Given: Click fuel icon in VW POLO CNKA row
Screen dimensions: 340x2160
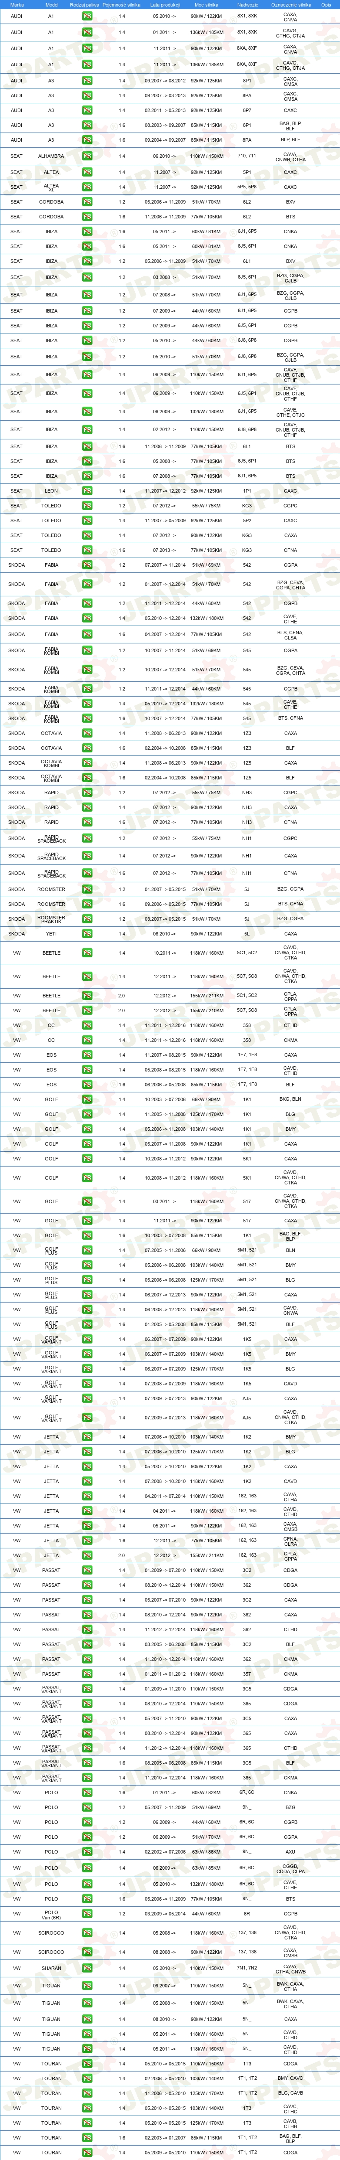Looking at the screenshot, I should coord(87,1793).
